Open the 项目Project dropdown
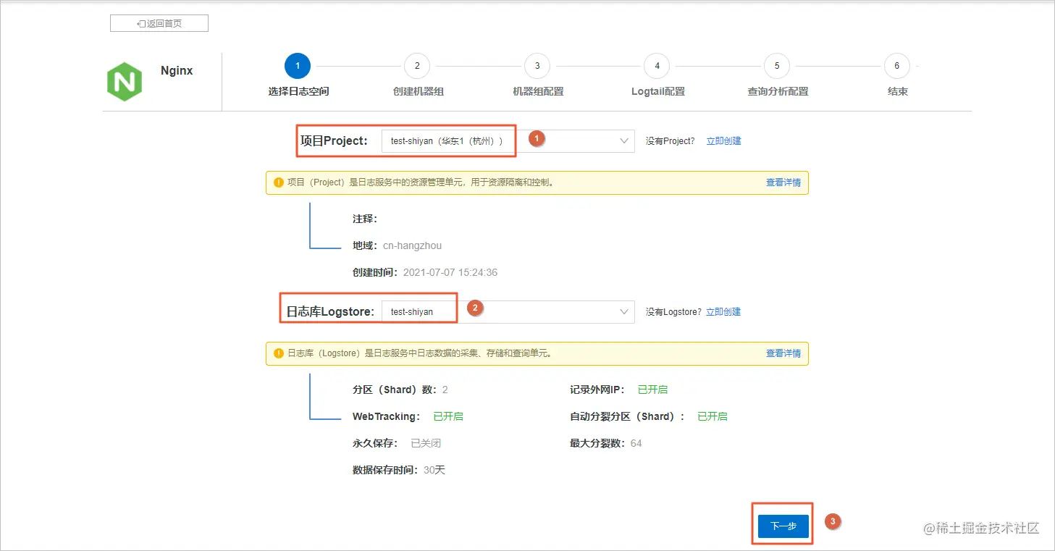Viewport: 1055px width, 551px height. (508, 141)
